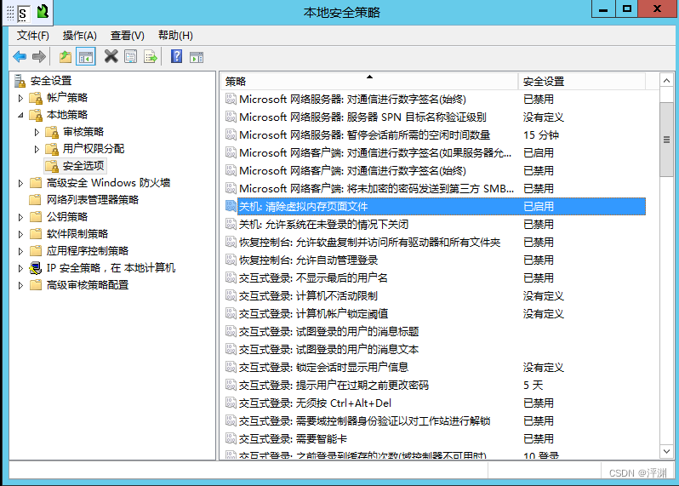679x486 pixels.
Task: Expand the IP 安全策略 tree node
Action: click(20, 268)
